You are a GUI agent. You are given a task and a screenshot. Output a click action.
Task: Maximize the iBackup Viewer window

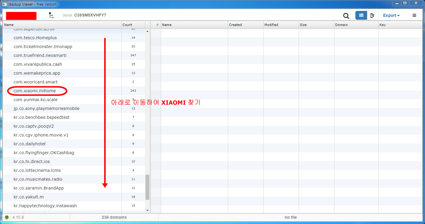click(405, 3)
